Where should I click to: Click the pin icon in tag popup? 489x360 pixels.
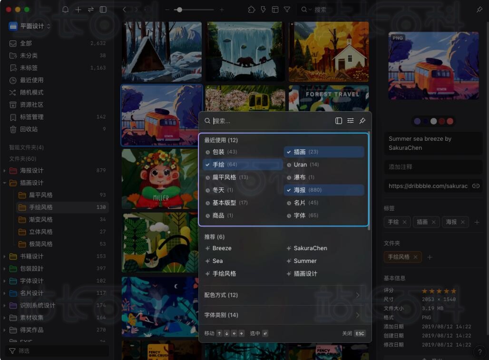pos(362,121)
